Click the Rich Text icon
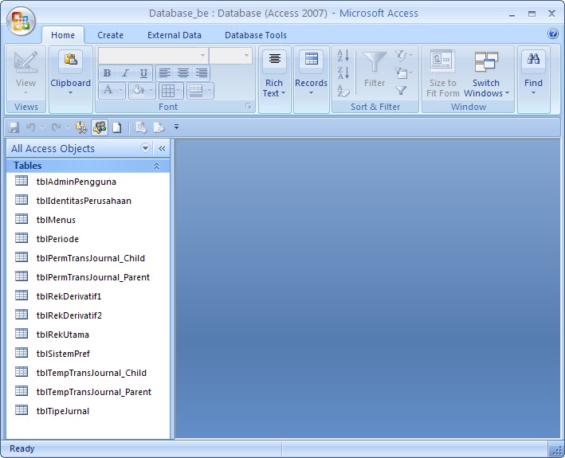 click(x=275, y=59)
